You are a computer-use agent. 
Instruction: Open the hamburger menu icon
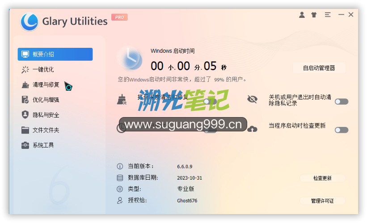pos(328,15)
